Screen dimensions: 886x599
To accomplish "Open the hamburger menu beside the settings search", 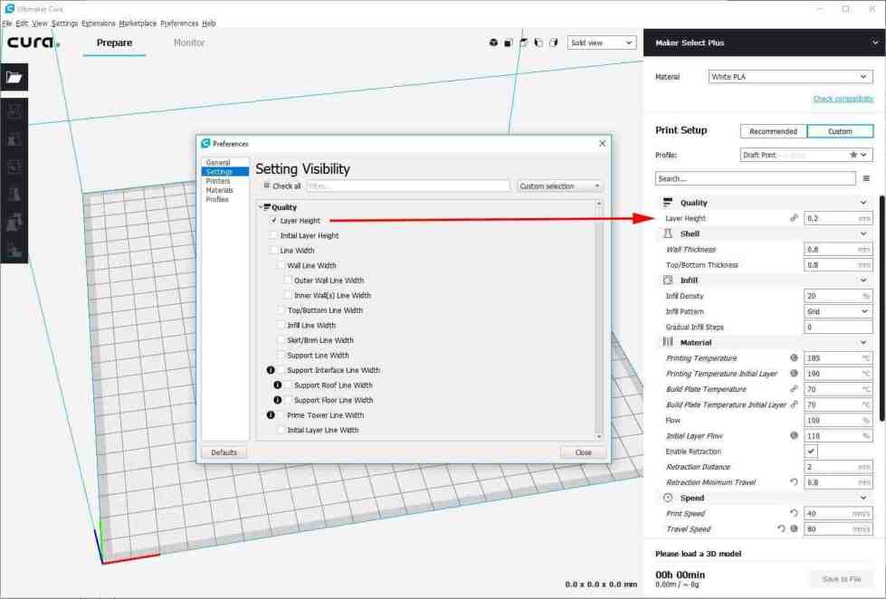I will [x=866, y=178].
